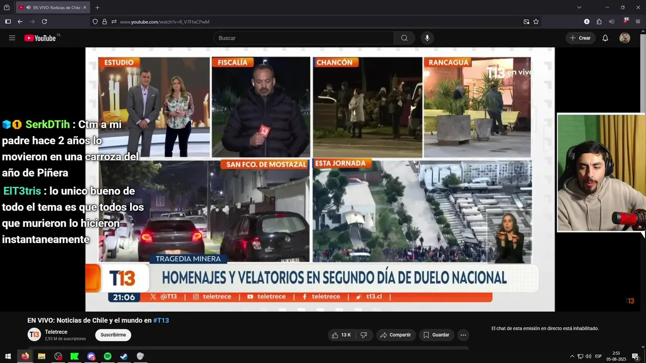Open site permissions icon in address bar
The height and width of the screenshot is (363, 646).
click(x=114, y=22)
